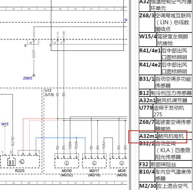Click the 四象限阳光传感器 description text
194x190 pixels.
[x=173, y=150]
